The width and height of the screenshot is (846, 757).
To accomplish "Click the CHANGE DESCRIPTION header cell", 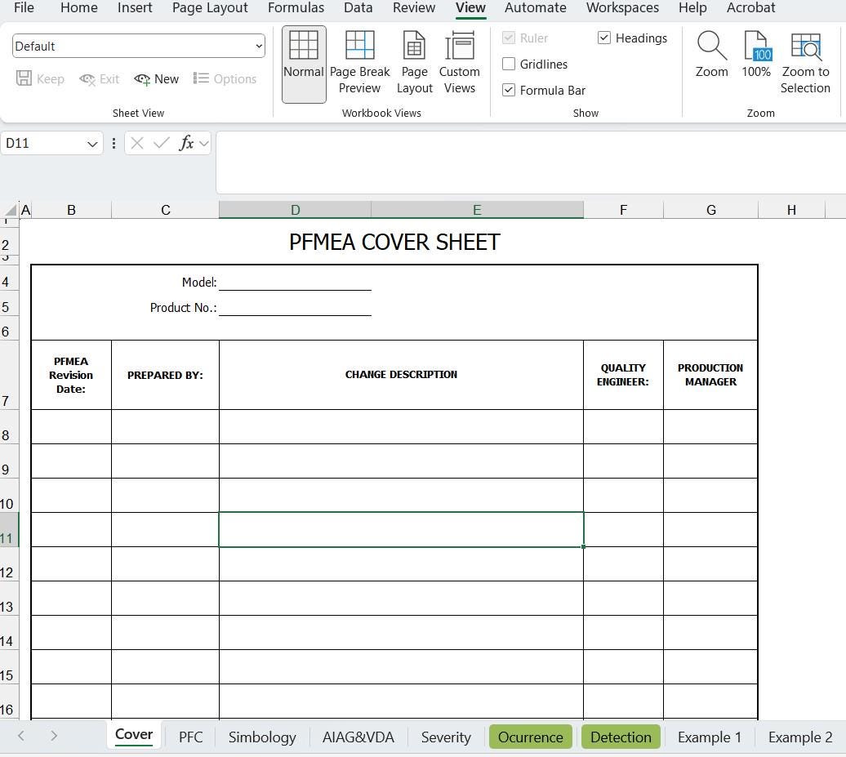I will tap(401, 375).
